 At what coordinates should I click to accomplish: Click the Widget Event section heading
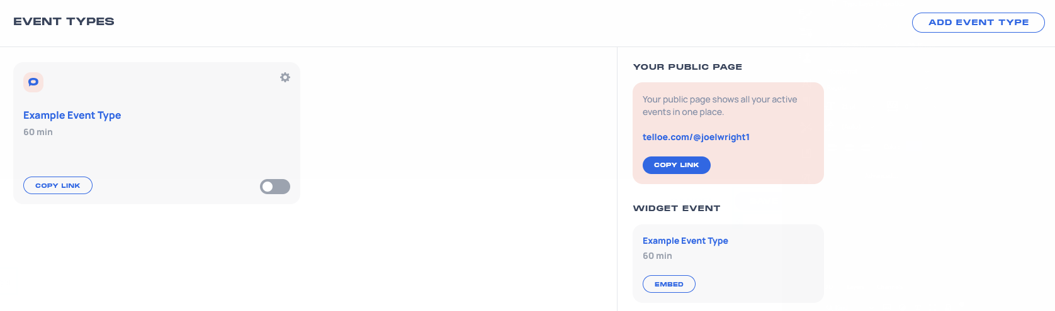677,208
